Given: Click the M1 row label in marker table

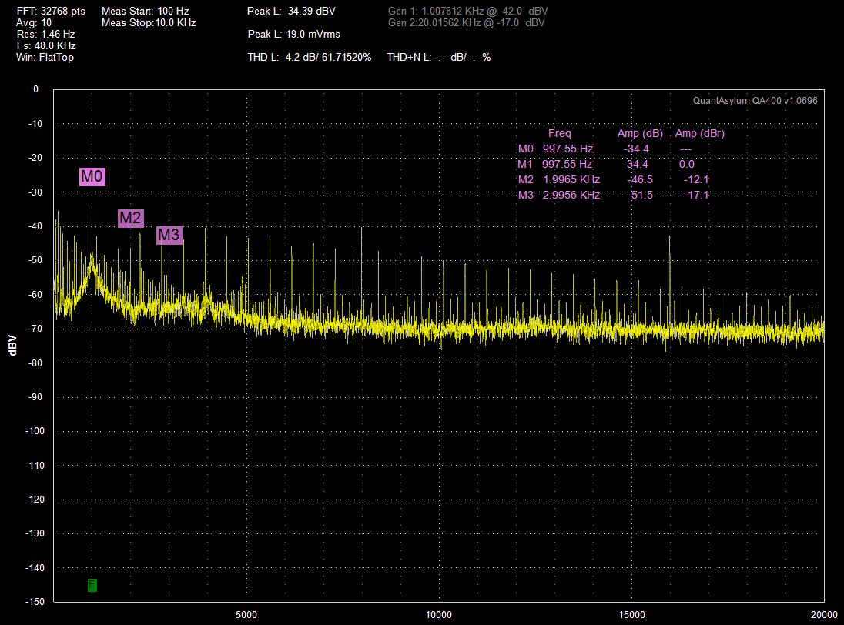Looking at the screenshot, I should click(x=525, y=164).
